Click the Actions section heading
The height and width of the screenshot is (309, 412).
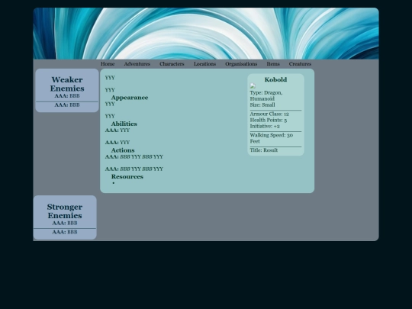pos(123,150)
